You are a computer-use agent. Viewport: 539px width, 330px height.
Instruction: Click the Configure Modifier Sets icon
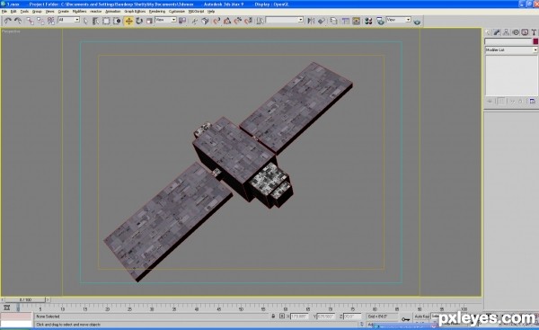click(x=532, y=102)
